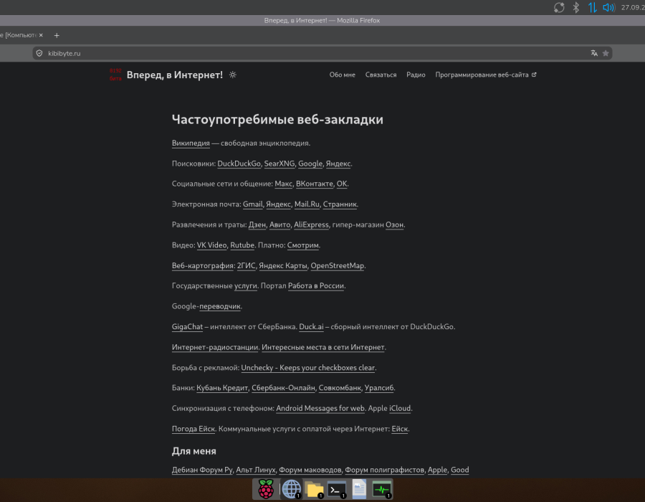Open the OK social network link
The height and width of the screenshot is (502, 645).
(341, 184)
